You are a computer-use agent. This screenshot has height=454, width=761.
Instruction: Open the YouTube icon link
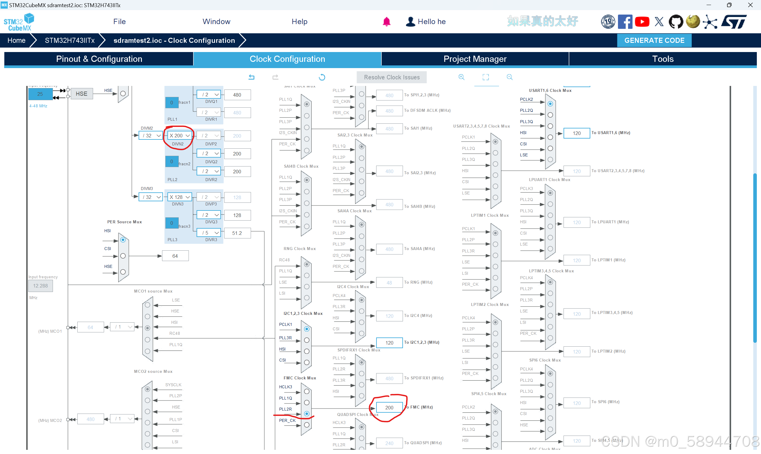642,22
